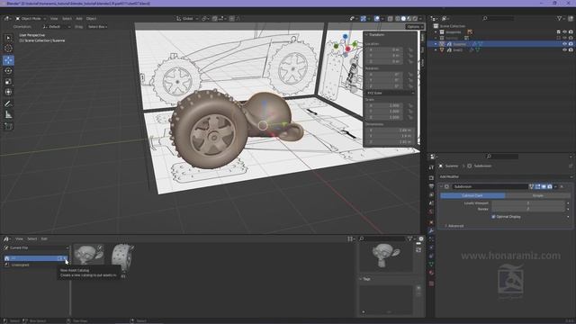576x324 pixels.
Task: Click the Location X value field
Action: pos(384,49)
